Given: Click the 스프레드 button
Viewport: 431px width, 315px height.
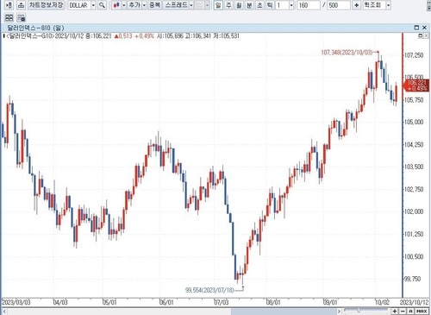Looking at the screenshot, I should click(176, 5).
